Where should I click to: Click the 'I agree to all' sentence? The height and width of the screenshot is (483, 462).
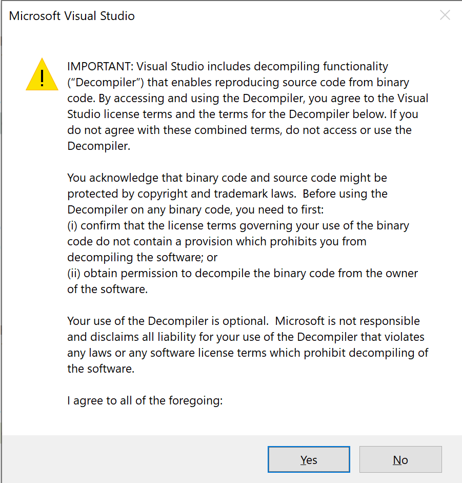click(x=145, y=400)
